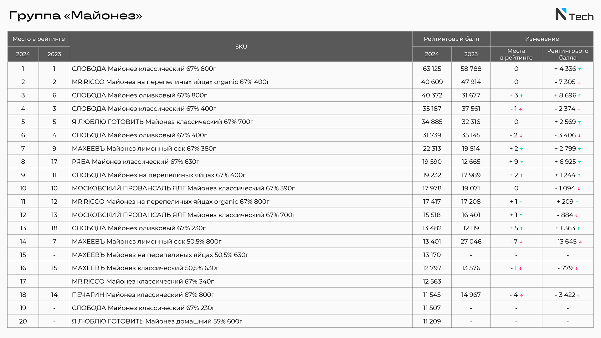
Task: Select СЛОБОДА Майонез классический 67% 800г row
Action: point(300,69)
